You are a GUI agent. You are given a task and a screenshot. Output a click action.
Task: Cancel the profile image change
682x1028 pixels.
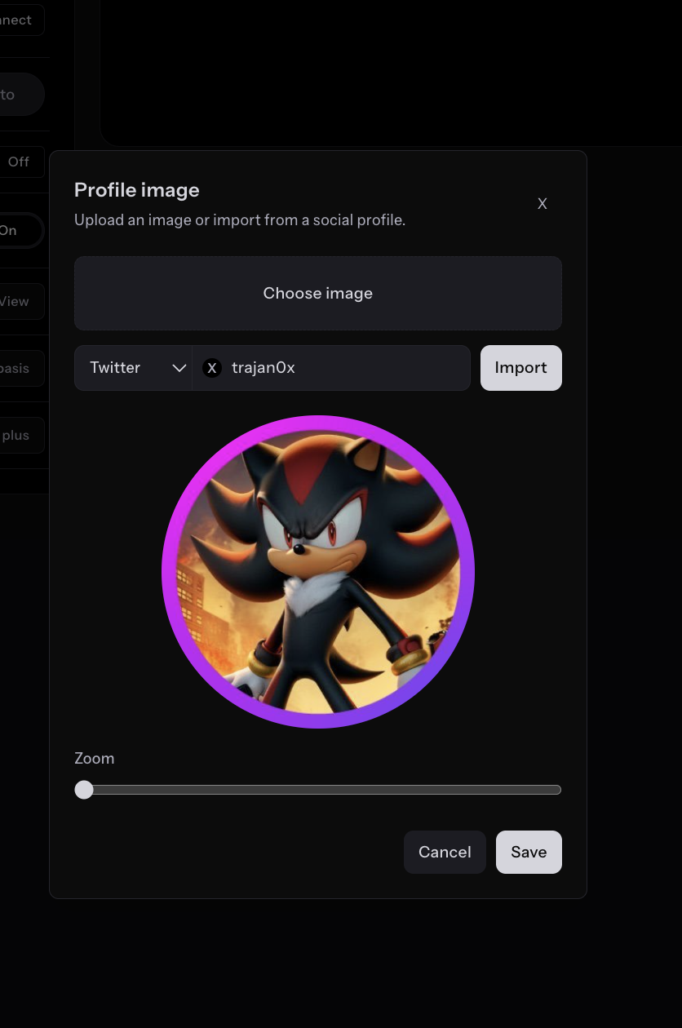(445, 852)
